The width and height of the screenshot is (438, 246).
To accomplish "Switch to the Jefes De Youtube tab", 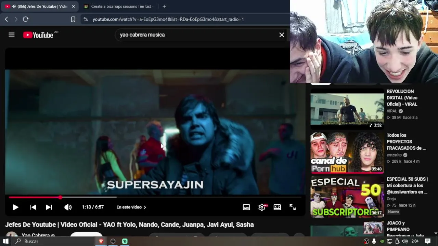I will 39,6.
